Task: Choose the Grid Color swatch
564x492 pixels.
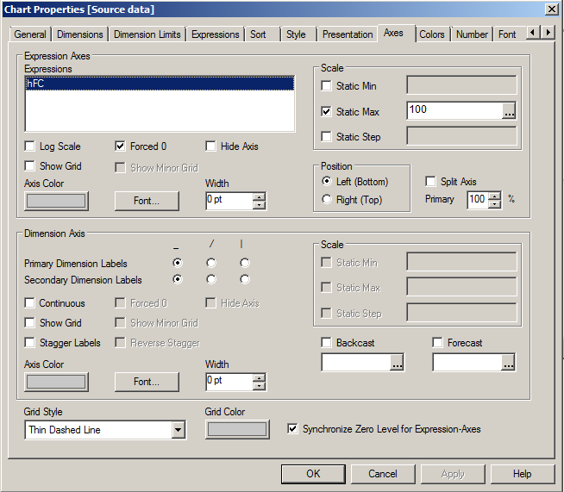Action: [236, 429]
